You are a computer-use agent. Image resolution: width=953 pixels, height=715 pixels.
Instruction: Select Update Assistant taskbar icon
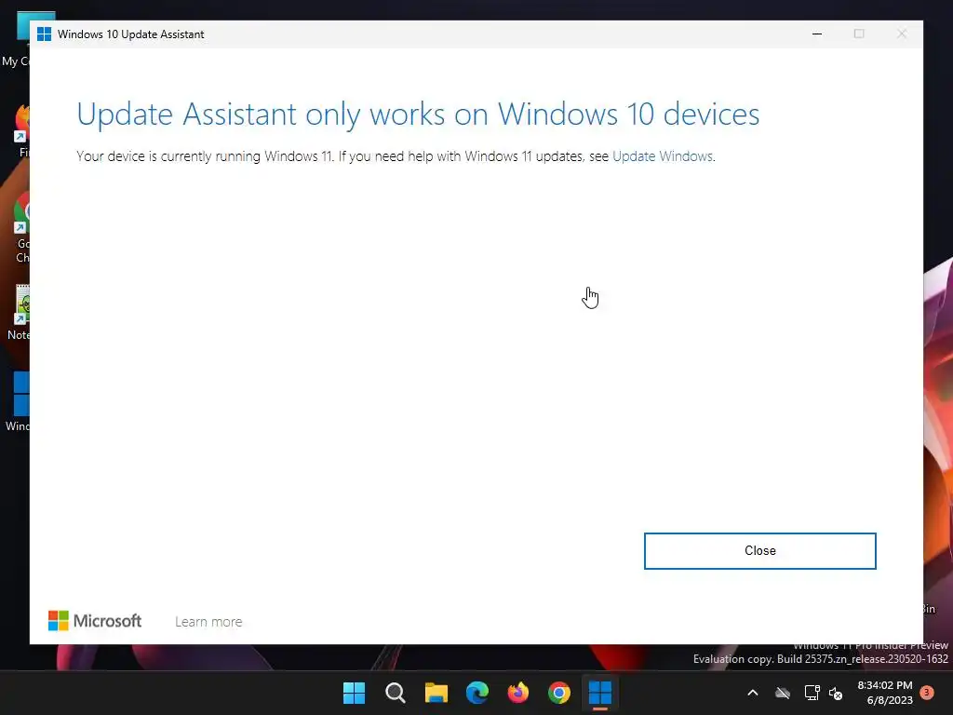pyautogui.click(x=600, y=693)
